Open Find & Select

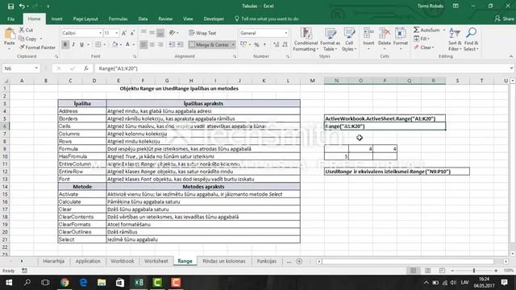[x=471, y=39]
